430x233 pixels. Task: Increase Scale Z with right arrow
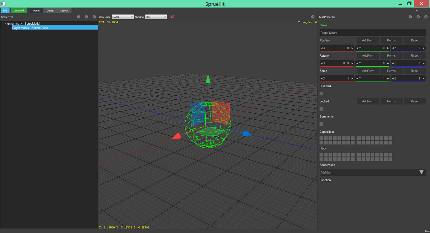423,78
